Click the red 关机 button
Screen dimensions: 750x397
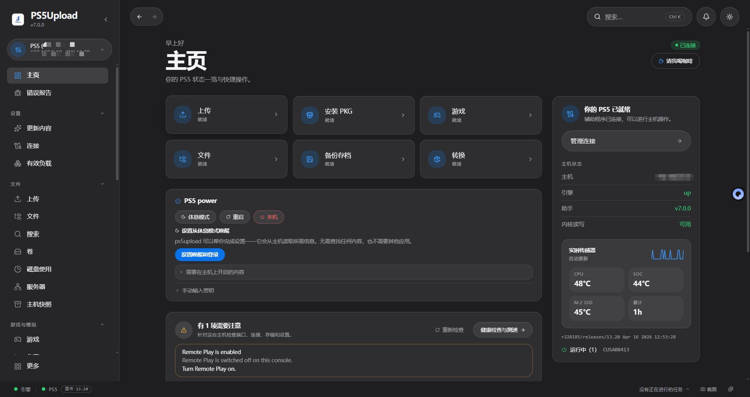(269, 217)
